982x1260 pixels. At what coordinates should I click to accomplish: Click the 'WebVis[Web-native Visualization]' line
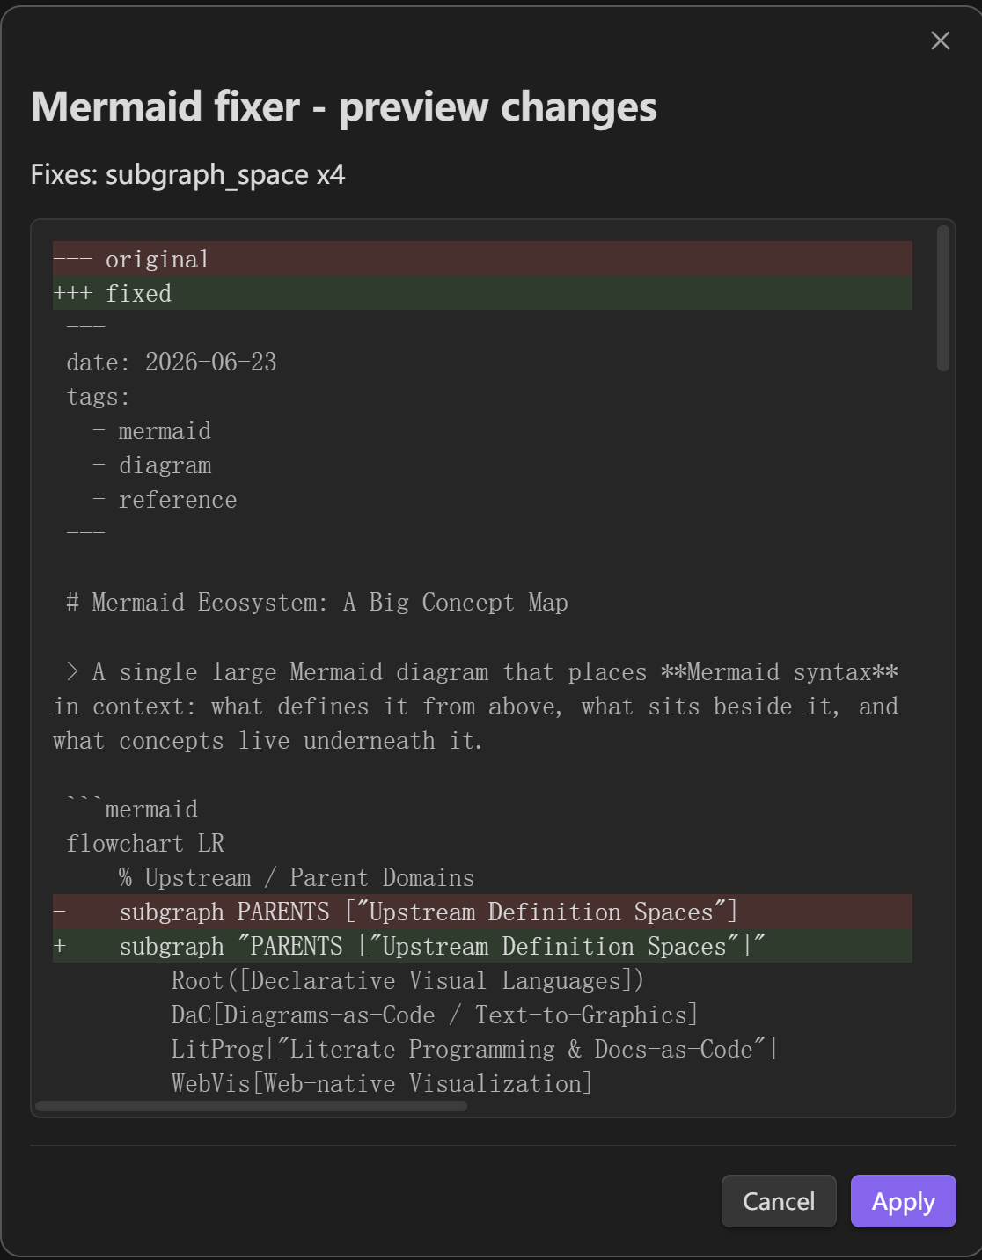[x=382, y=1083]
